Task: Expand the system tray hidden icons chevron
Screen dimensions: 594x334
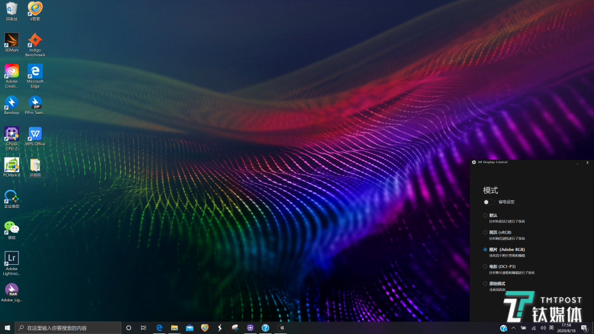Action: (x=513, y=328)
